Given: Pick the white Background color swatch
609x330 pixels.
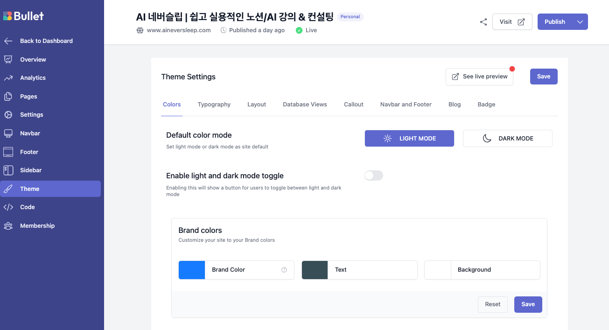Looking at the screenshot, I should [438, 270].
